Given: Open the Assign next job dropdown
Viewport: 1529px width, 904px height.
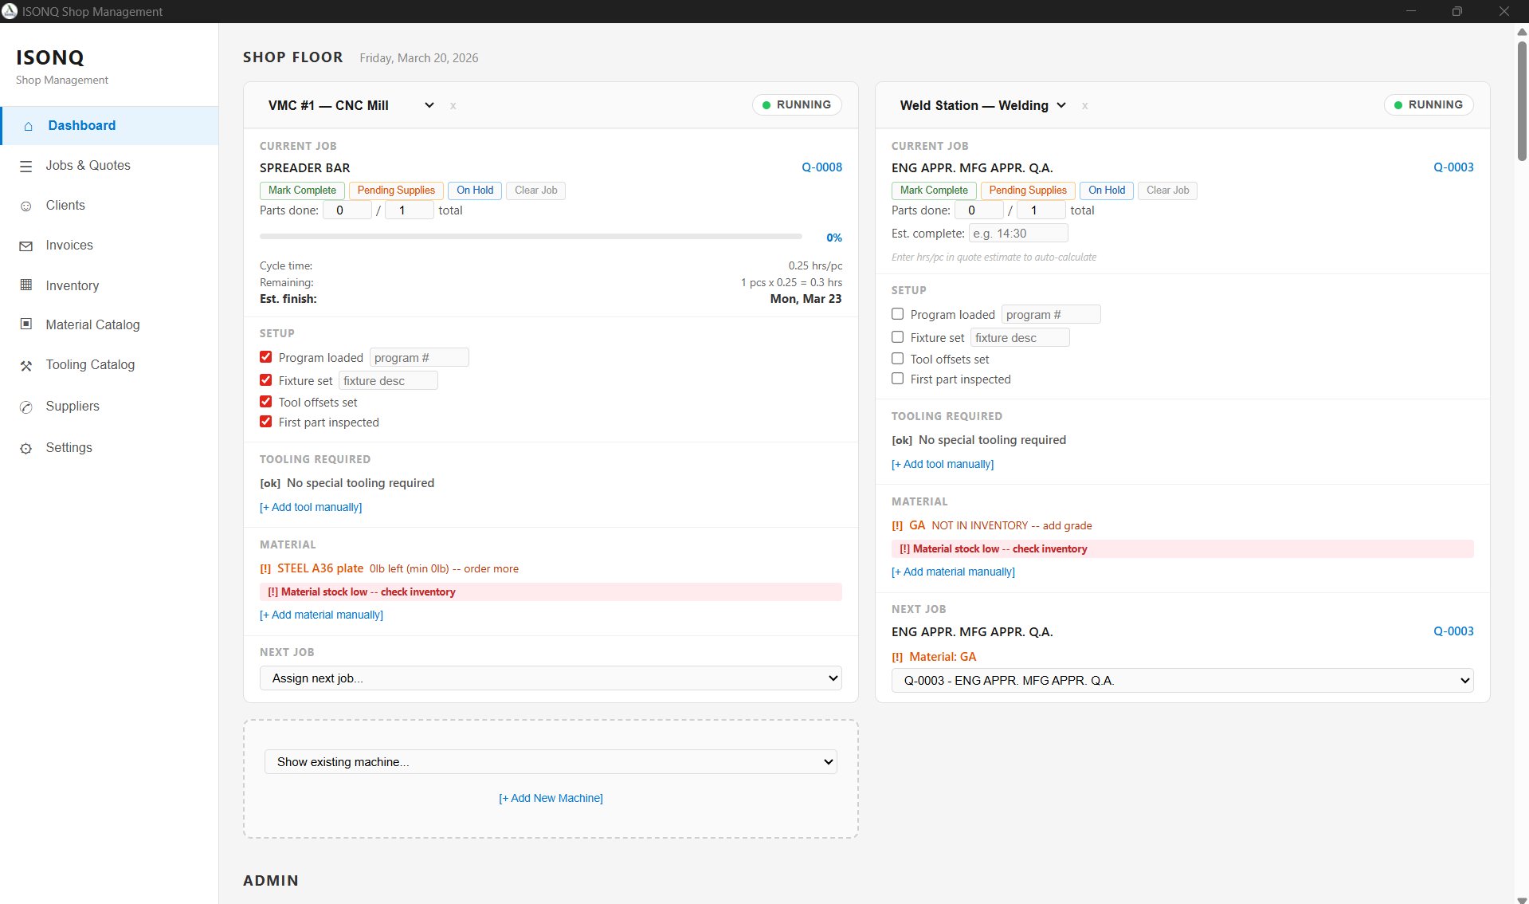Looking at the screenshot, I should [x=551, y=678].
